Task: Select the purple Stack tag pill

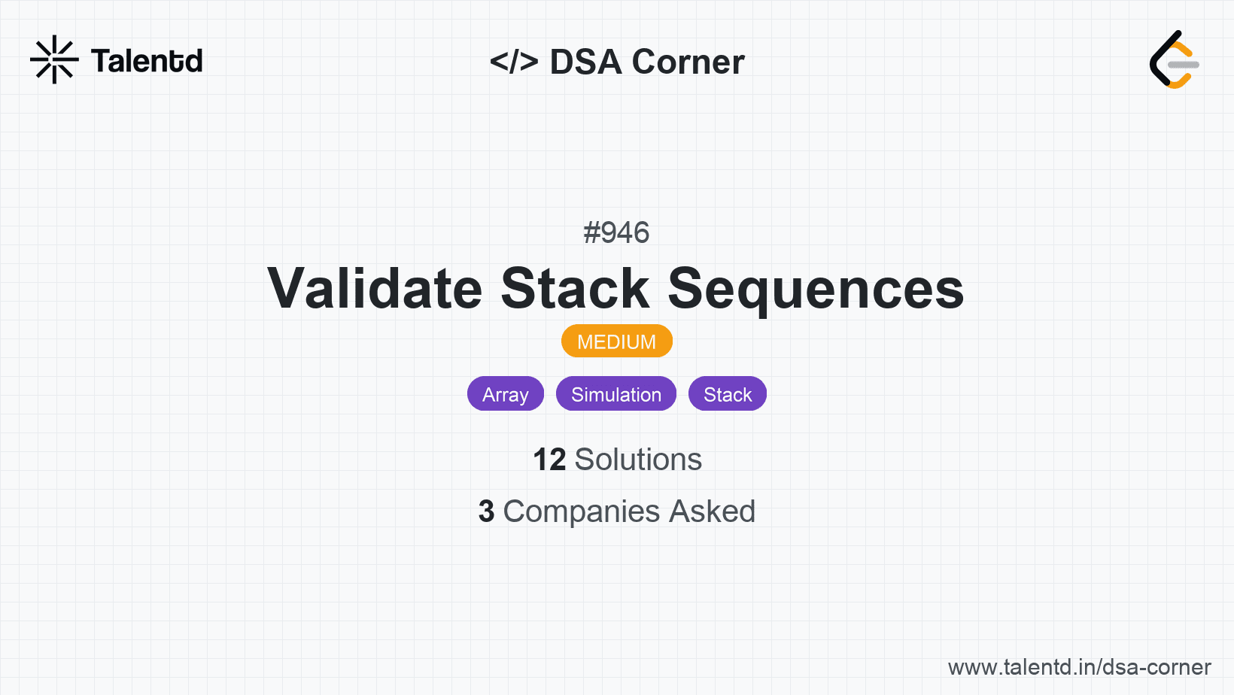Action: (727, 394)
